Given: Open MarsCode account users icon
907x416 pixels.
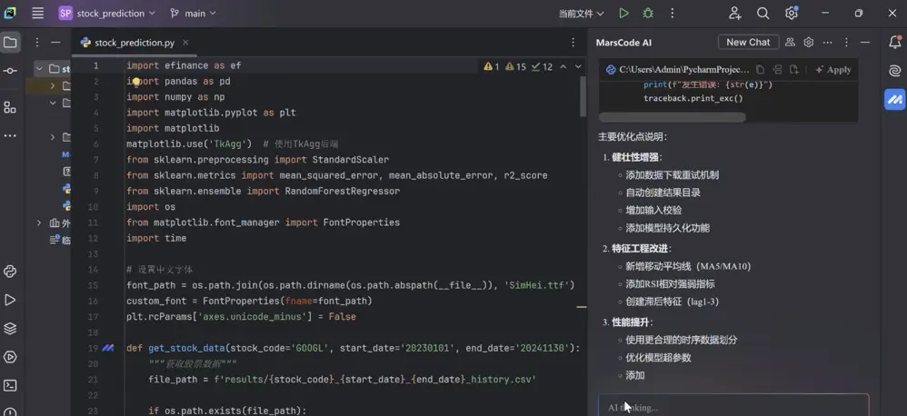Looking at the screenshot, I should tap(790, 42).
